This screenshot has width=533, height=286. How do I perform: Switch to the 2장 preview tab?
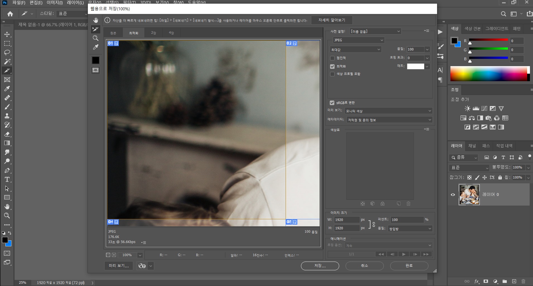tap(153, 33)
